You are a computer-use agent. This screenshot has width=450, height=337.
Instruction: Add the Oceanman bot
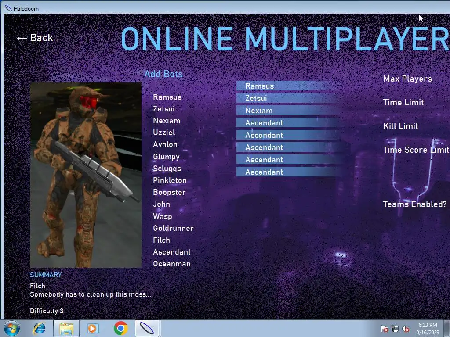[x=172, y=264]
